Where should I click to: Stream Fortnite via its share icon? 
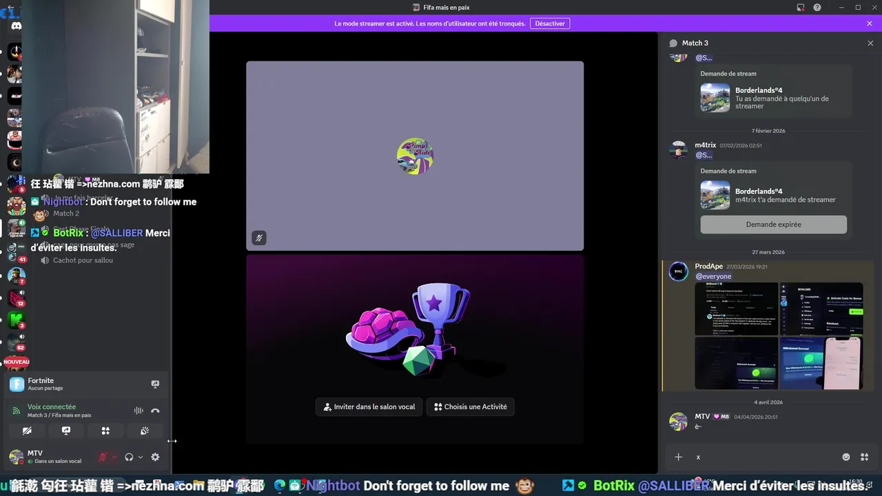click(155, 384)
